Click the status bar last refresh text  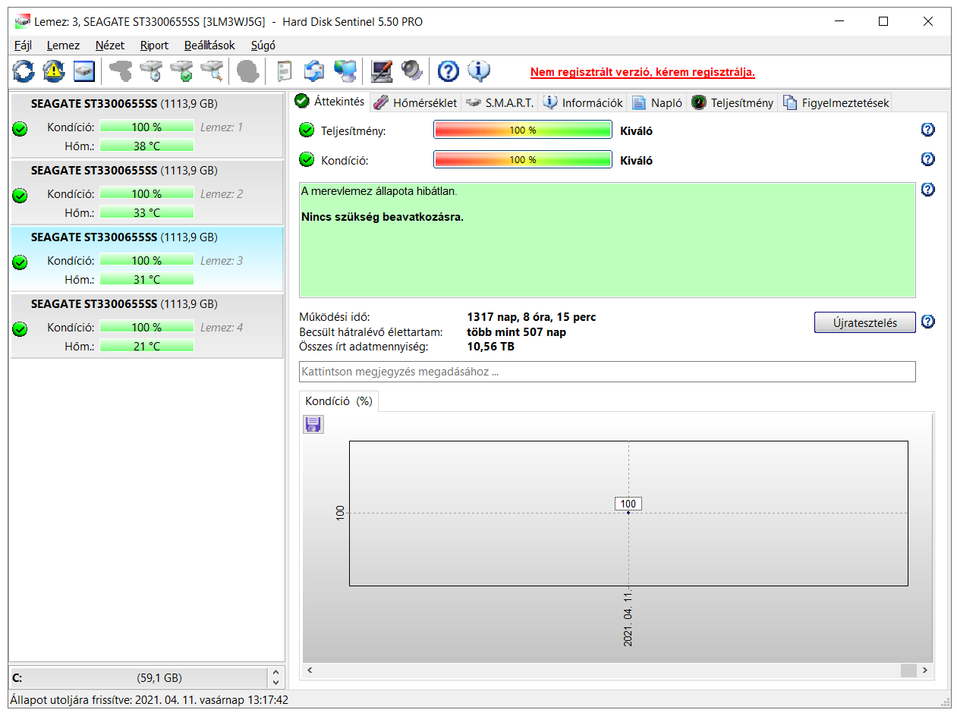(150, 700)
